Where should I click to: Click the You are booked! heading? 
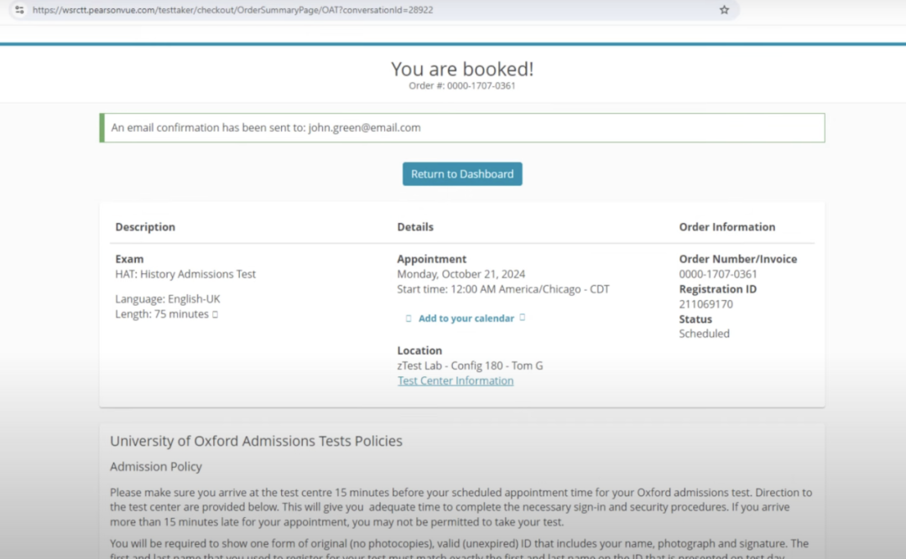tap(462, 69)
